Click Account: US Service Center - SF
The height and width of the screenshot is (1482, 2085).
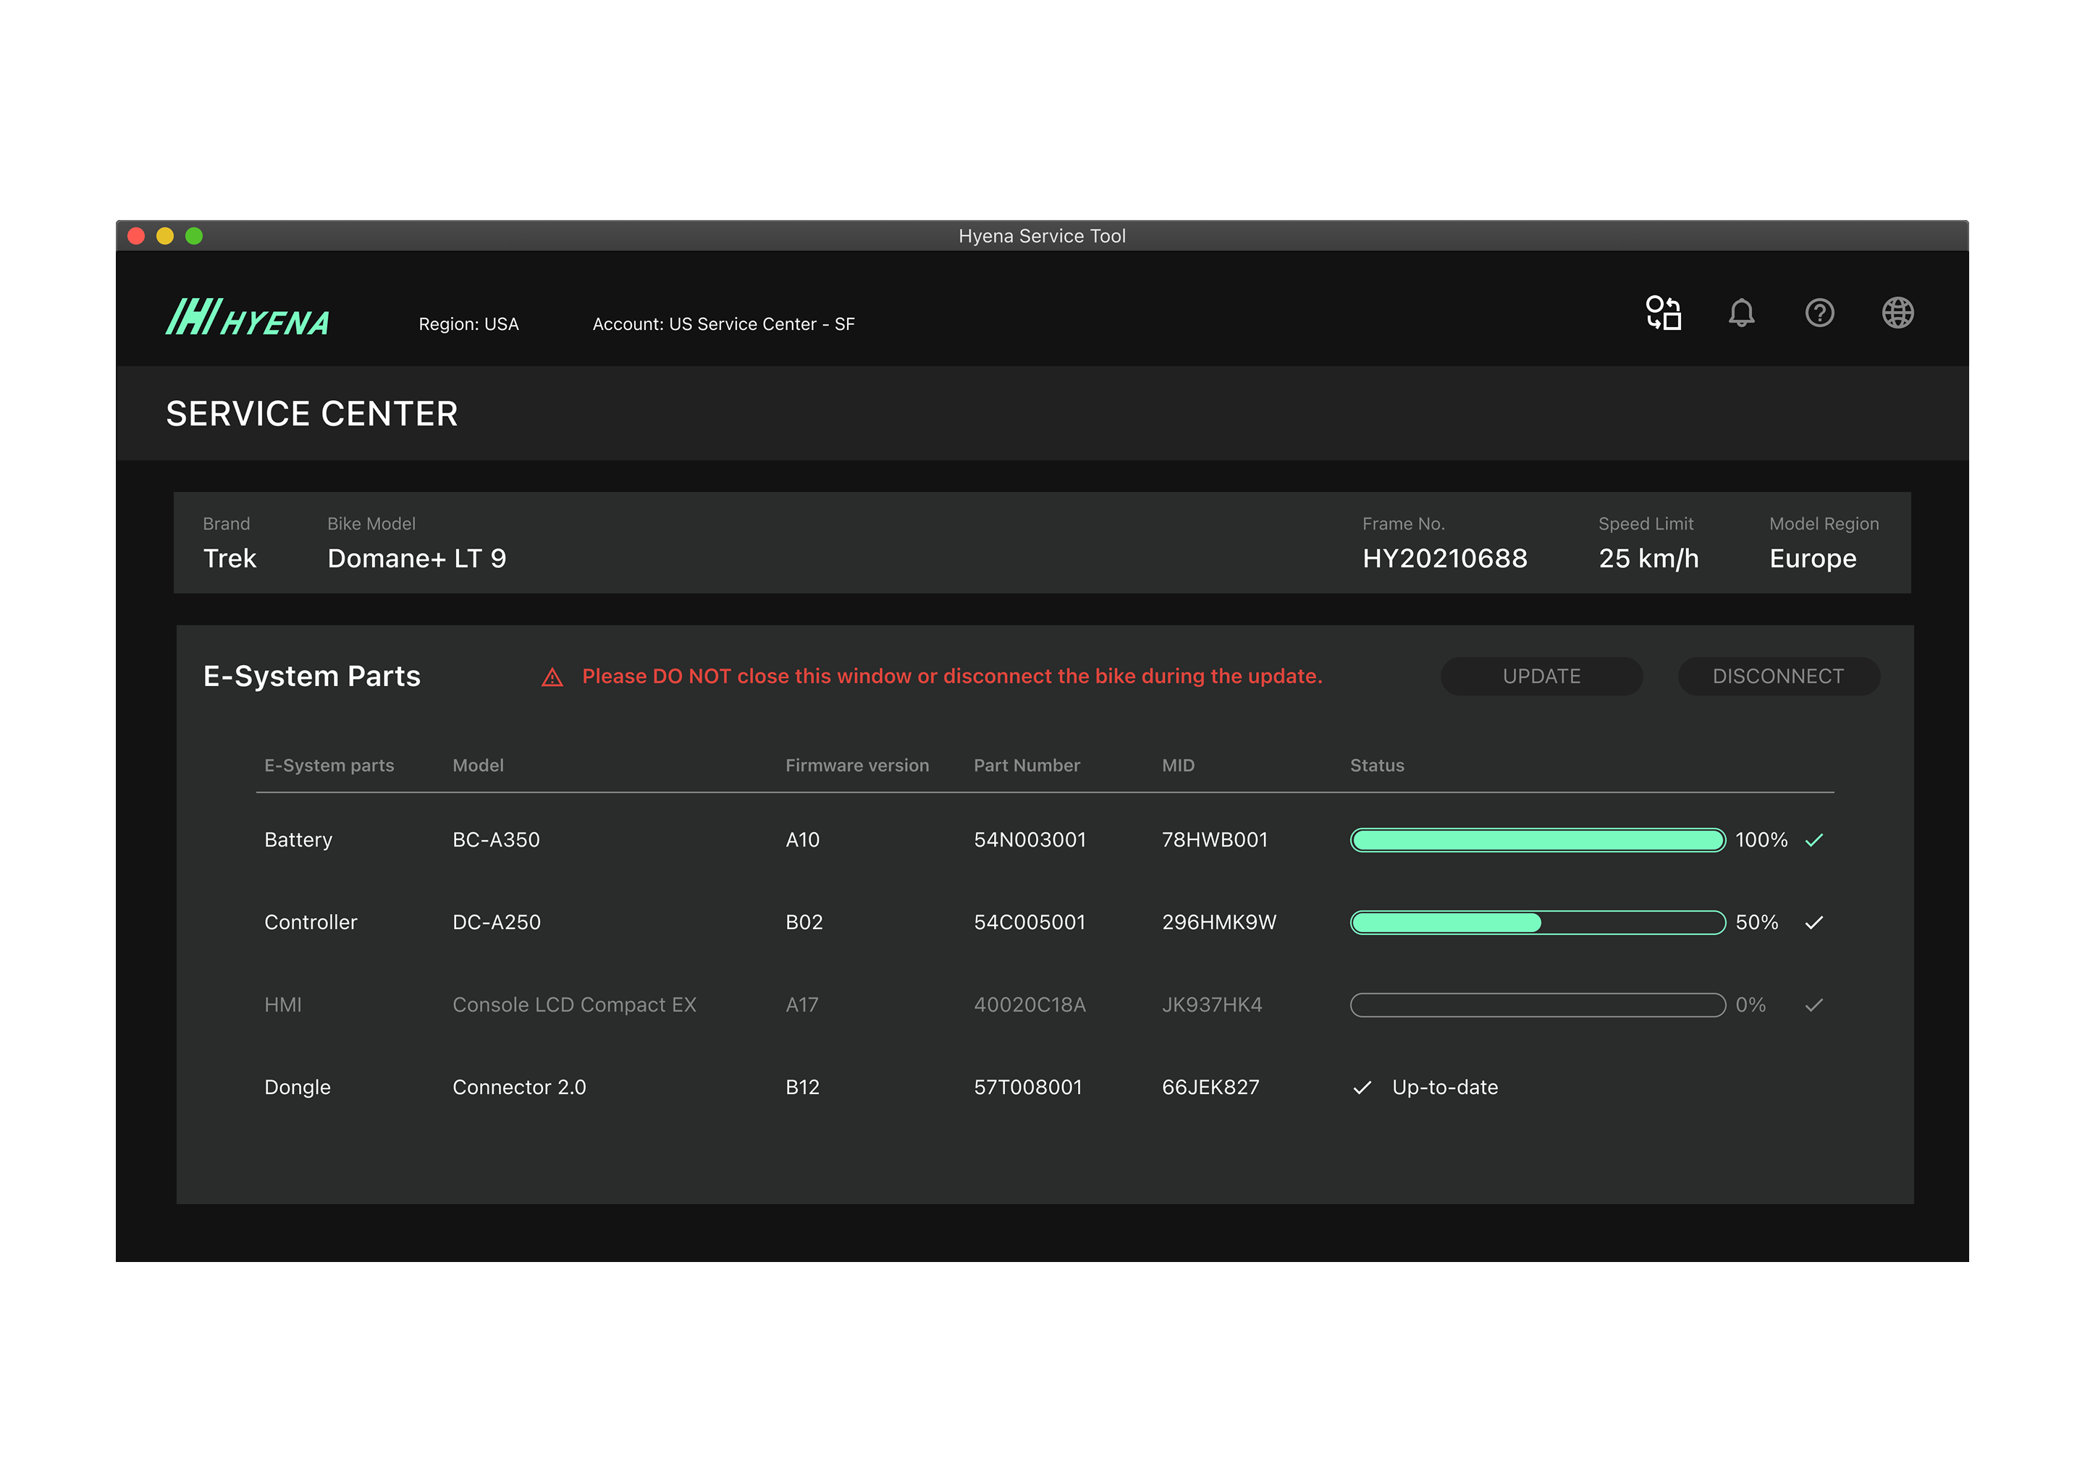pyautogui.click(x=724, y=324)
